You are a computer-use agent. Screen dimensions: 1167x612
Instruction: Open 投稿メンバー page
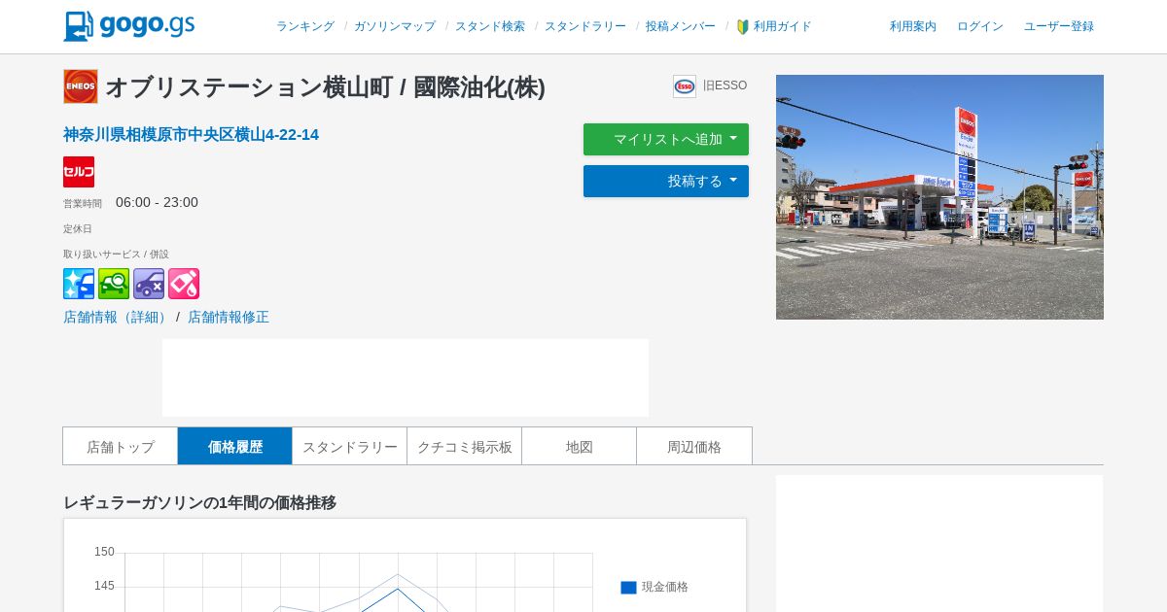coord(681,26)
